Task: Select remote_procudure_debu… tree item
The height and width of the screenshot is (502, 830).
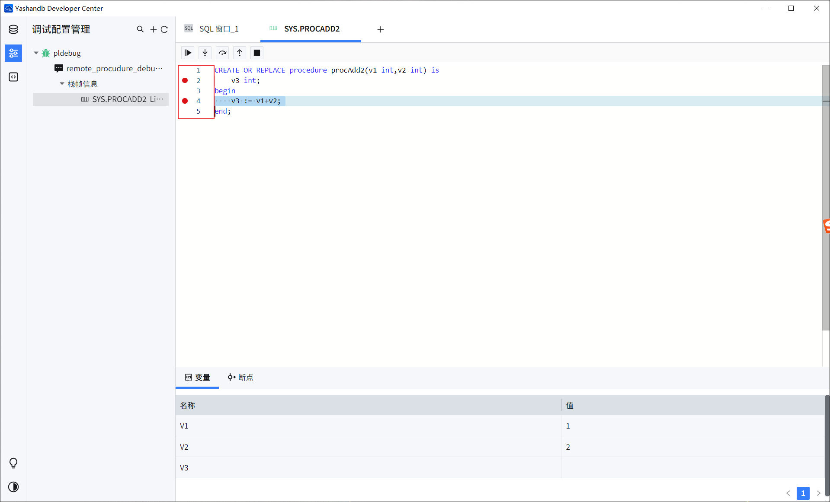Action: click(115, 68)
